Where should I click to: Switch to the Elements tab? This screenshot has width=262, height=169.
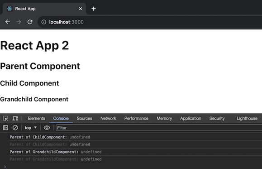[x=36, y=118]
